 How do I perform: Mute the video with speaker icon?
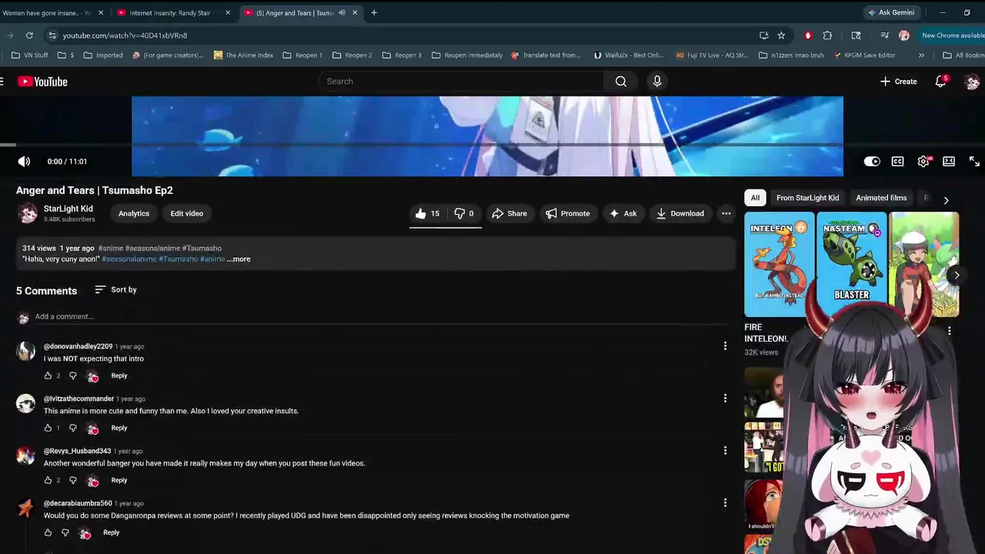pyautogui.click(x=24, y=162)
